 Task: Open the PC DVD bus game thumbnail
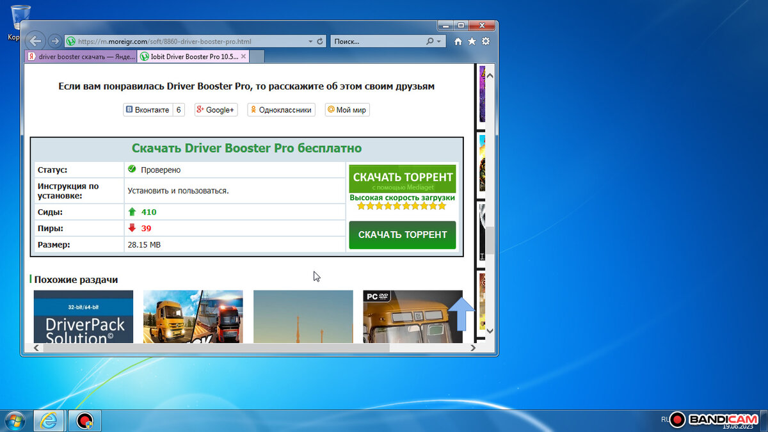click(413, 317)
